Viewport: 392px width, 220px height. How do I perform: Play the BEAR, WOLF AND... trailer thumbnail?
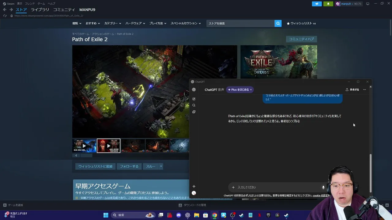84,146
